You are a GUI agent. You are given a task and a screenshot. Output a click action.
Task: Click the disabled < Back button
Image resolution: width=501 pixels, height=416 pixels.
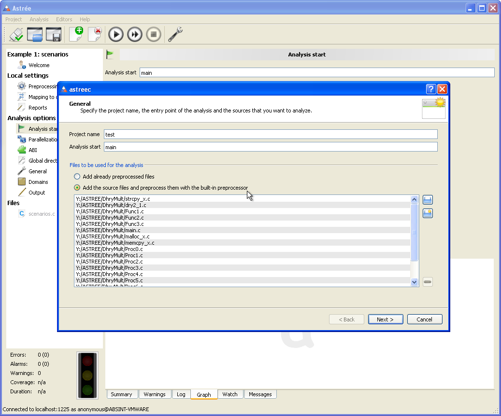[x=347, y=319]
